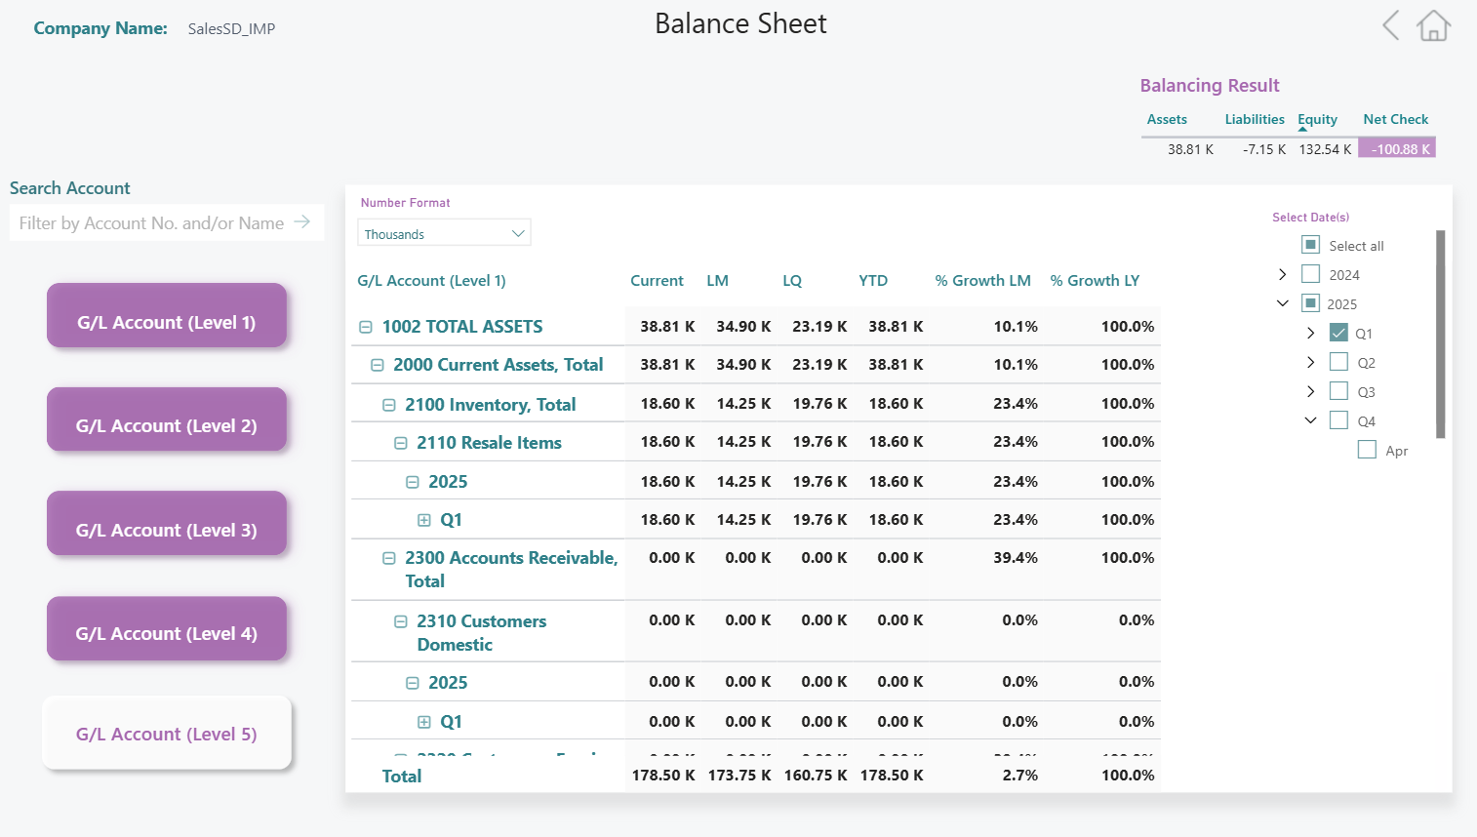This screenshot has height=837, width=1477.
Task: Expand Q1 under 2110 Resale Items
Action: pyautogui.click(x=424, y=520)
